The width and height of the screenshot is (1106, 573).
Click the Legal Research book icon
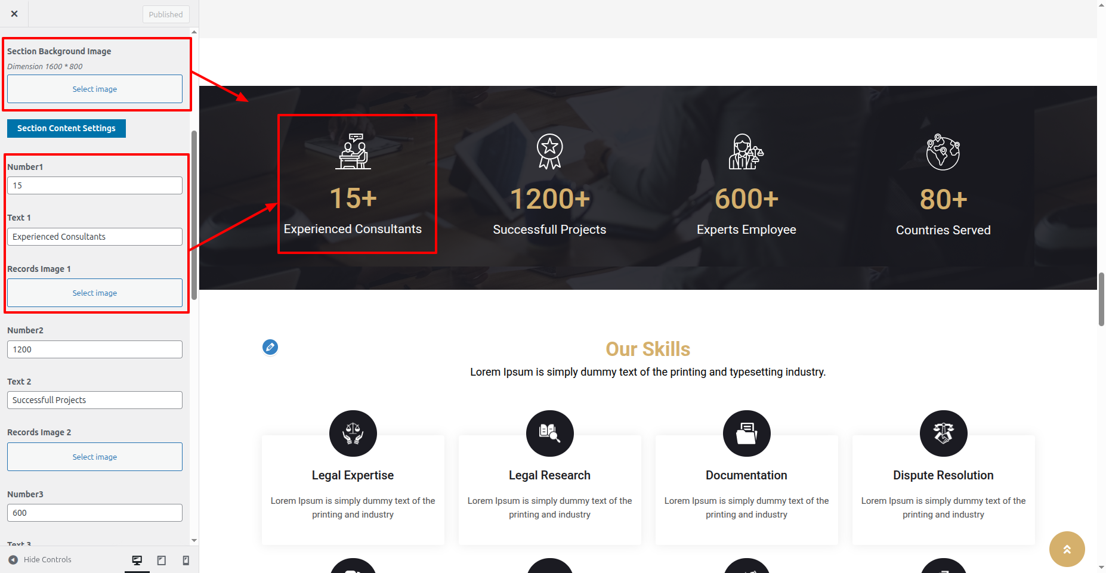click(550, 433)
